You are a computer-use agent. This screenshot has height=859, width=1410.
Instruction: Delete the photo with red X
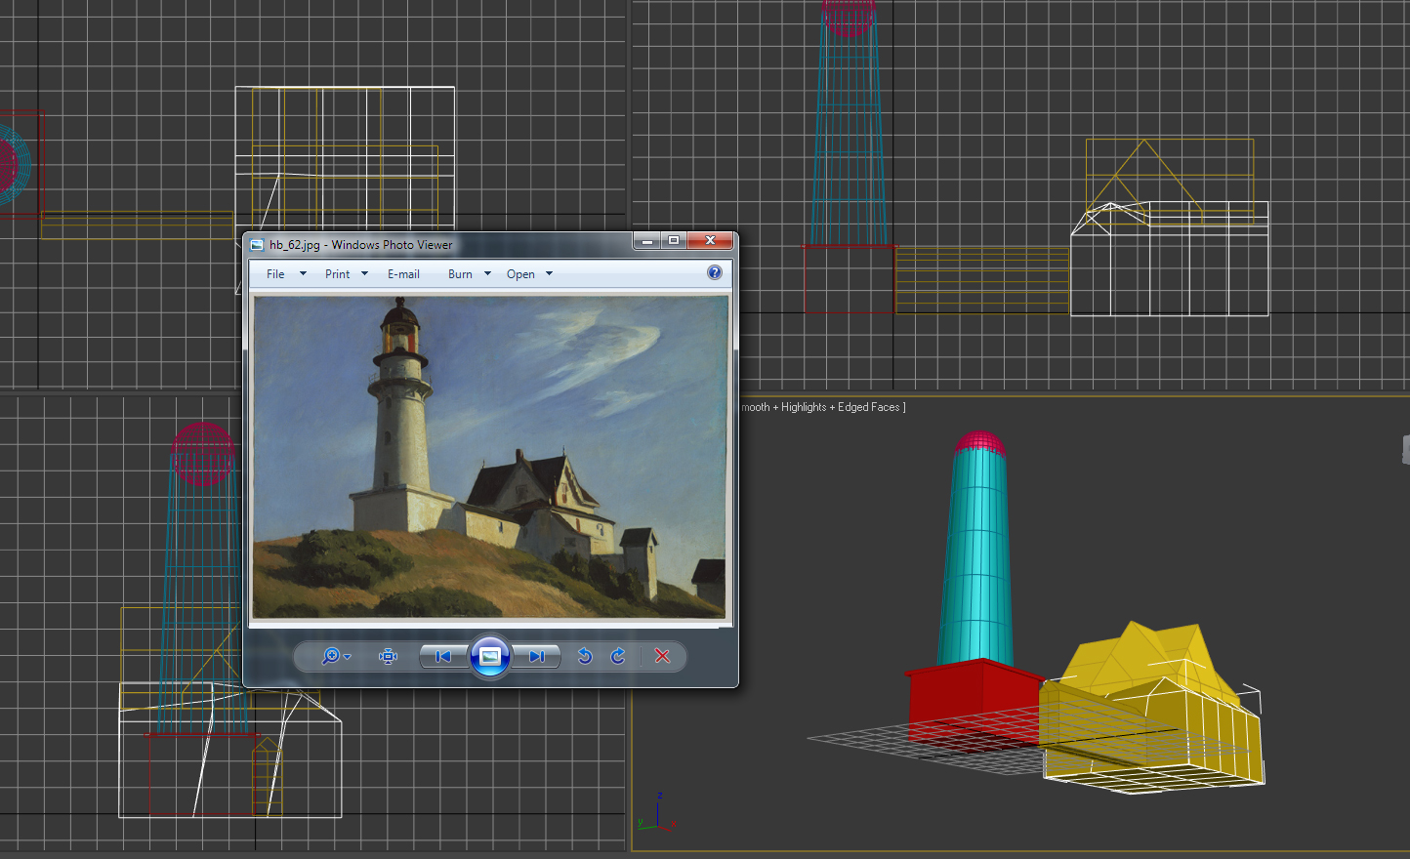coord(662,656)
